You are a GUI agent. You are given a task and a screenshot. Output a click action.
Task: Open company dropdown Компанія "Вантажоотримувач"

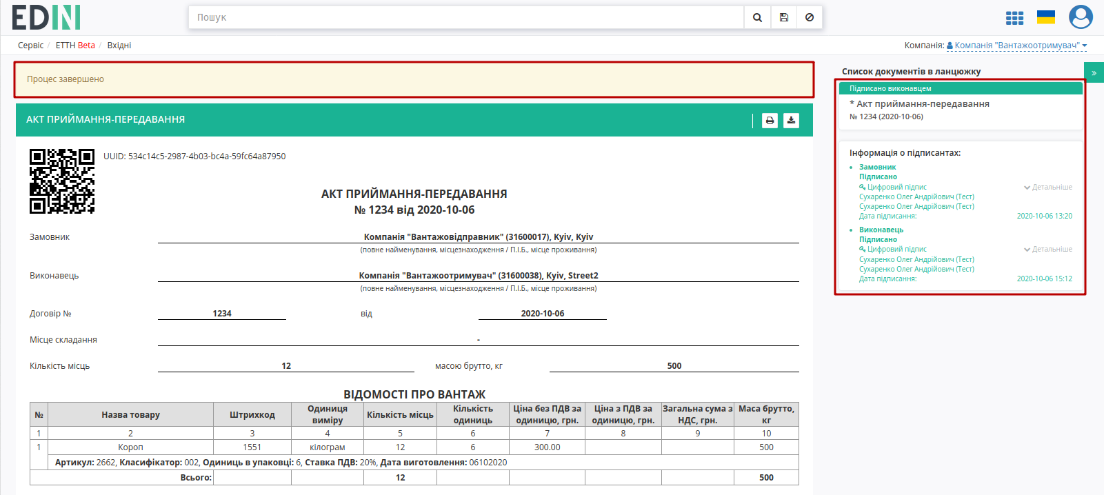click(x=1017, y=46)
